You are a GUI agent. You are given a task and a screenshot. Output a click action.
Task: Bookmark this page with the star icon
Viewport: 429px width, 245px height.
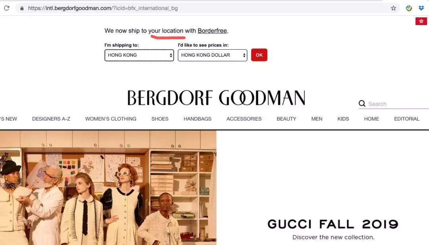pyautogui.click(x=393, y=8)
